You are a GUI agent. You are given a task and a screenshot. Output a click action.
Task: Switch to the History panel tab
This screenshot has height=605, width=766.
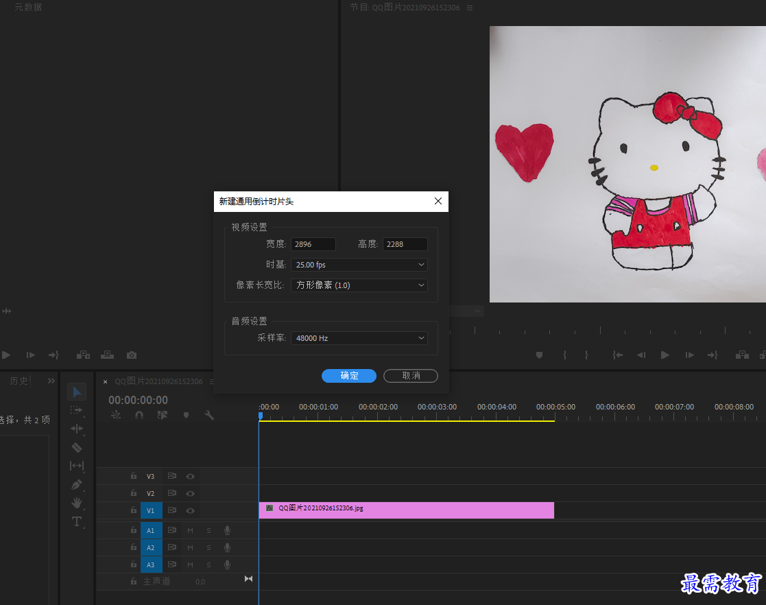tap(19, 381)
